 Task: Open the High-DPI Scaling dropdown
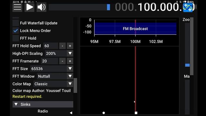pyautogui.click(x=59, y=53)
